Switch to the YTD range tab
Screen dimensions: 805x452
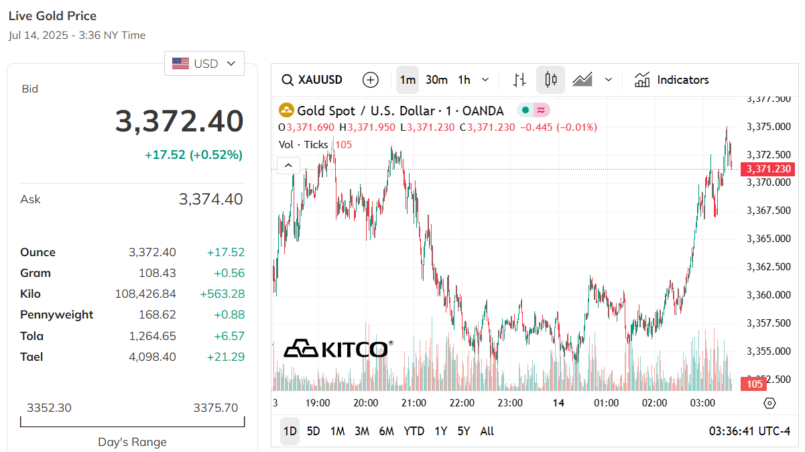(x=414, y=431)
